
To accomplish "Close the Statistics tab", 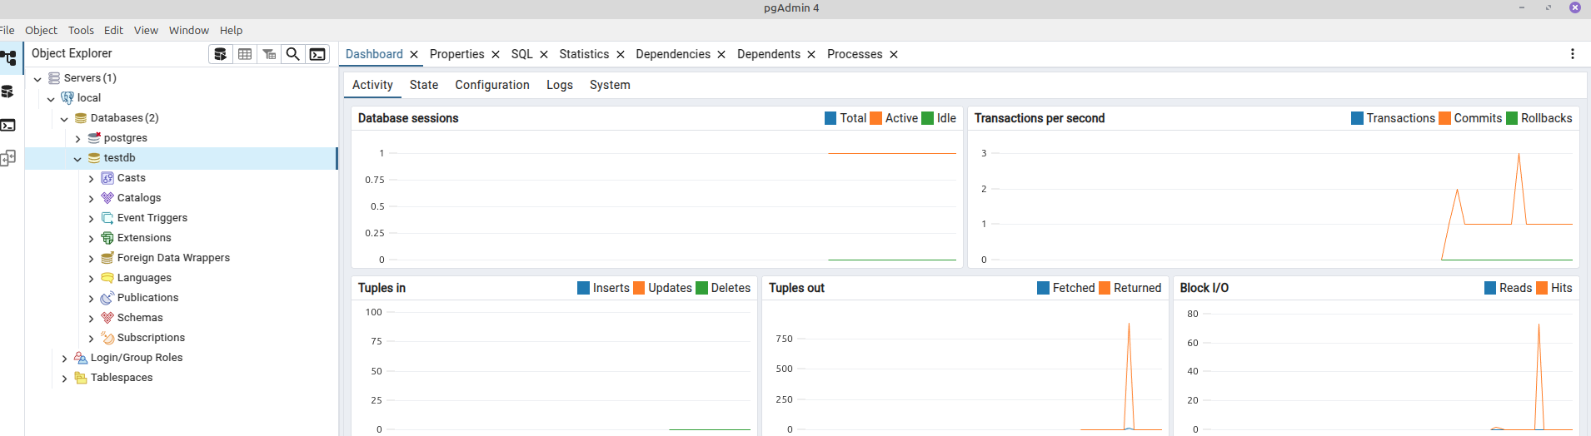I will pos(621,55).
